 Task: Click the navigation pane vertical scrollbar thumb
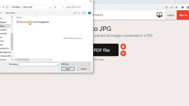[x=12, y=42]
